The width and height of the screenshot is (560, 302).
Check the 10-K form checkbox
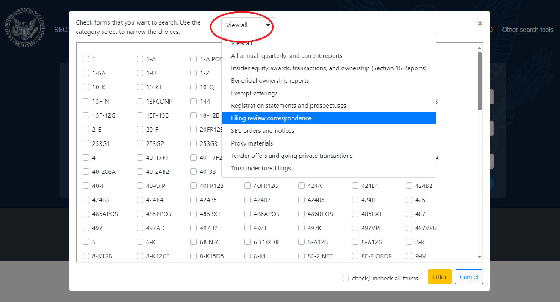point(86,87)
